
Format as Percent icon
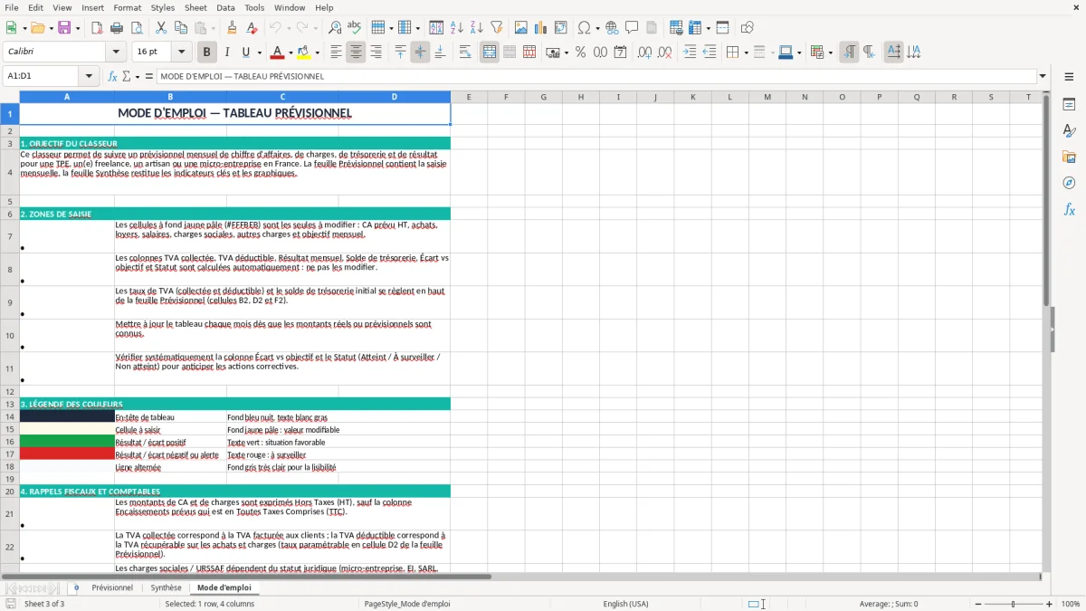[580, 53]
